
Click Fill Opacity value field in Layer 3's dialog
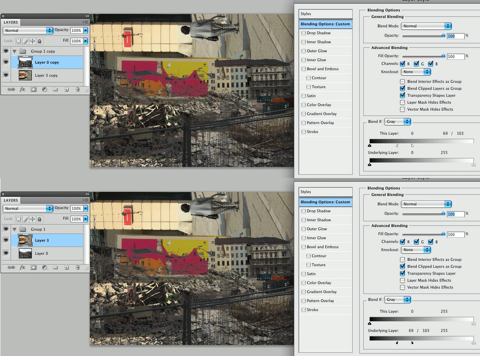click(456, 234)
